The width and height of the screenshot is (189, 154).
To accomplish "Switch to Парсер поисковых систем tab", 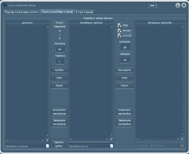I will [x=22, y=12].
